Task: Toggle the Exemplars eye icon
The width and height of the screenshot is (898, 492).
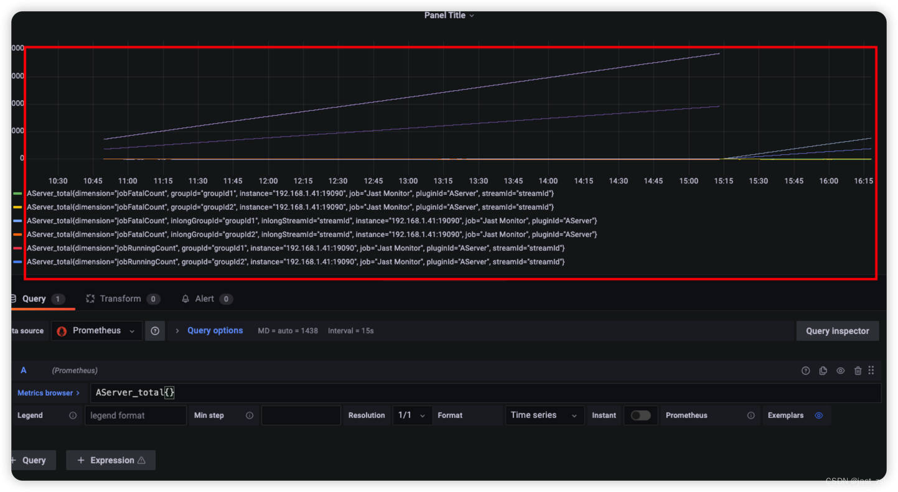Action: coord(819,415)
